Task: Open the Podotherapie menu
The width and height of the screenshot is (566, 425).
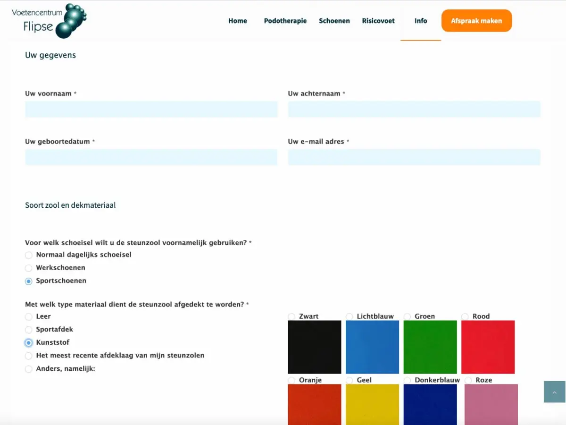Action: pyautogui.click(x=285, y=21)
